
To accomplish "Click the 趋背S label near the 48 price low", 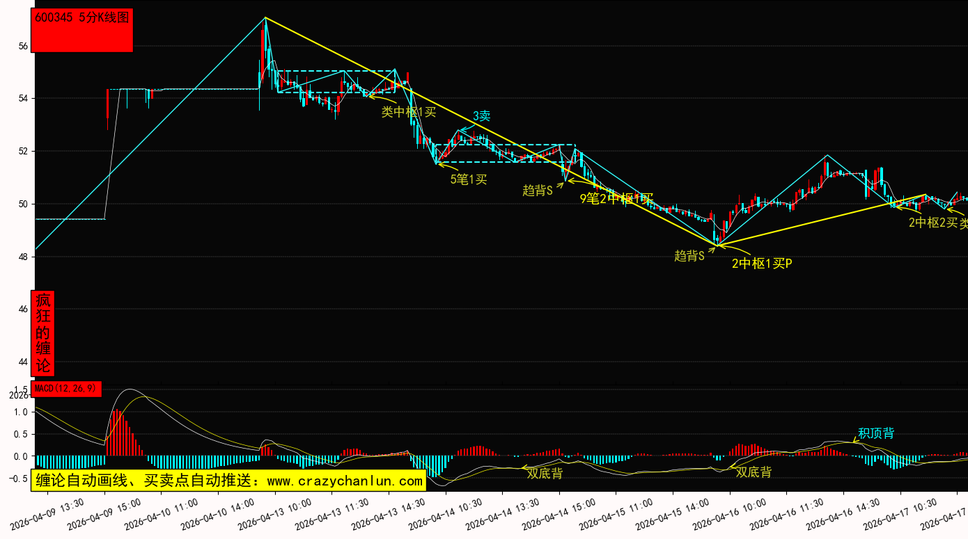I will coord(689,255).
